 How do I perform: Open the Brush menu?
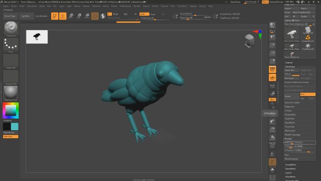14,7
